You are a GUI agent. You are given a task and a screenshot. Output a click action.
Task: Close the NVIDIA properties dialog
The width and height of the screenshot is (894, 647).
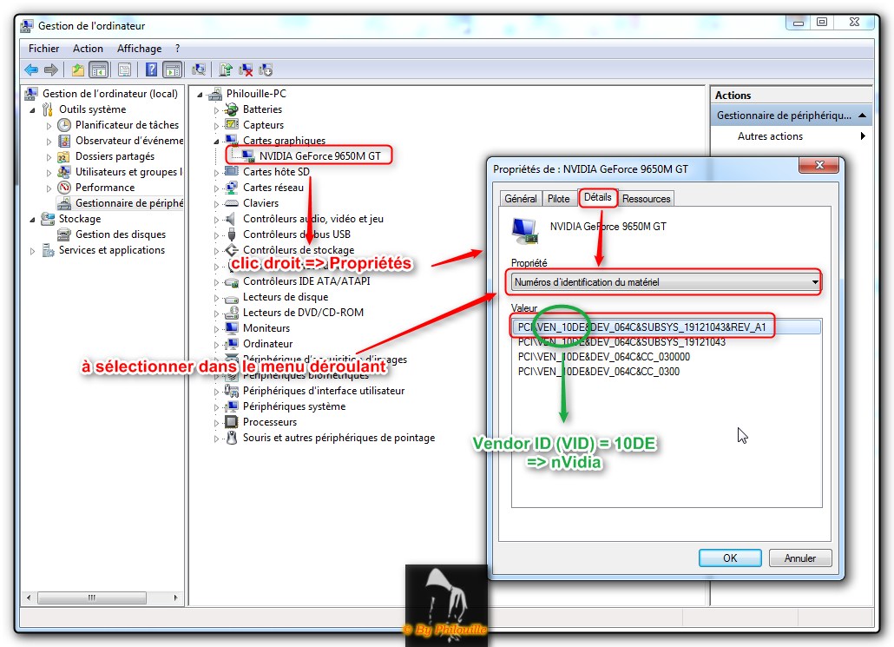(x=819, y=165)
